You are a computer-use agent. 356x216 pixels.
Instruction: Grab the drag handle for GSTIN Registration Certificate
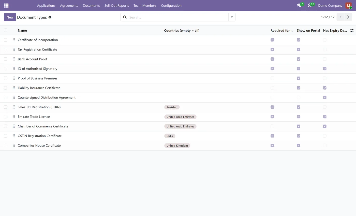click(x=14, y=136)
